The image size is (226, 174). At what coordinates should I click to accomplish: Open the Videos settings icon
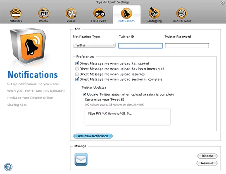click(71, 13)
